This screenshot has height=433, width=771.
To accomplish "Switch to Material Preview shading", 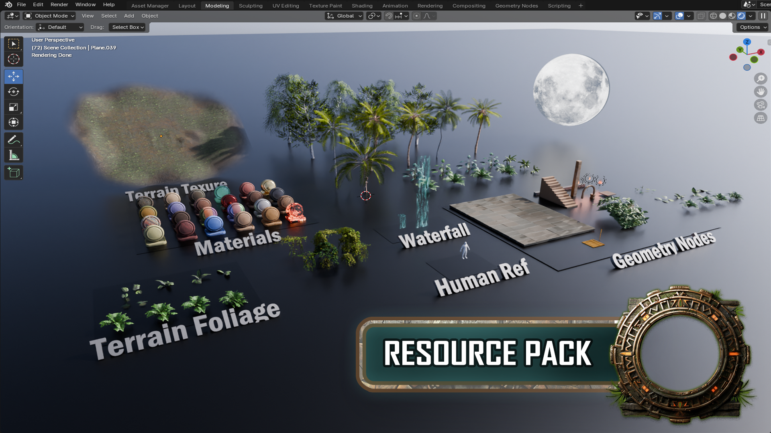I will [x=732, y=16].
